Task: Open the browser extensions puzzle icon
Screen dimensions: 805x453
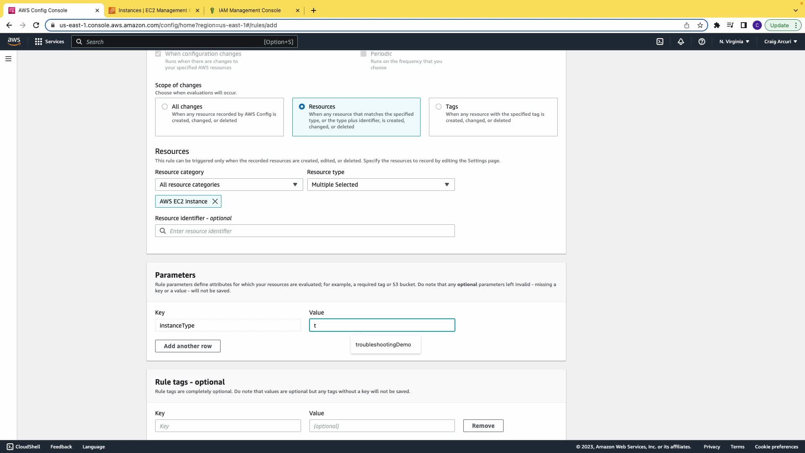Action: pos(717,25)
